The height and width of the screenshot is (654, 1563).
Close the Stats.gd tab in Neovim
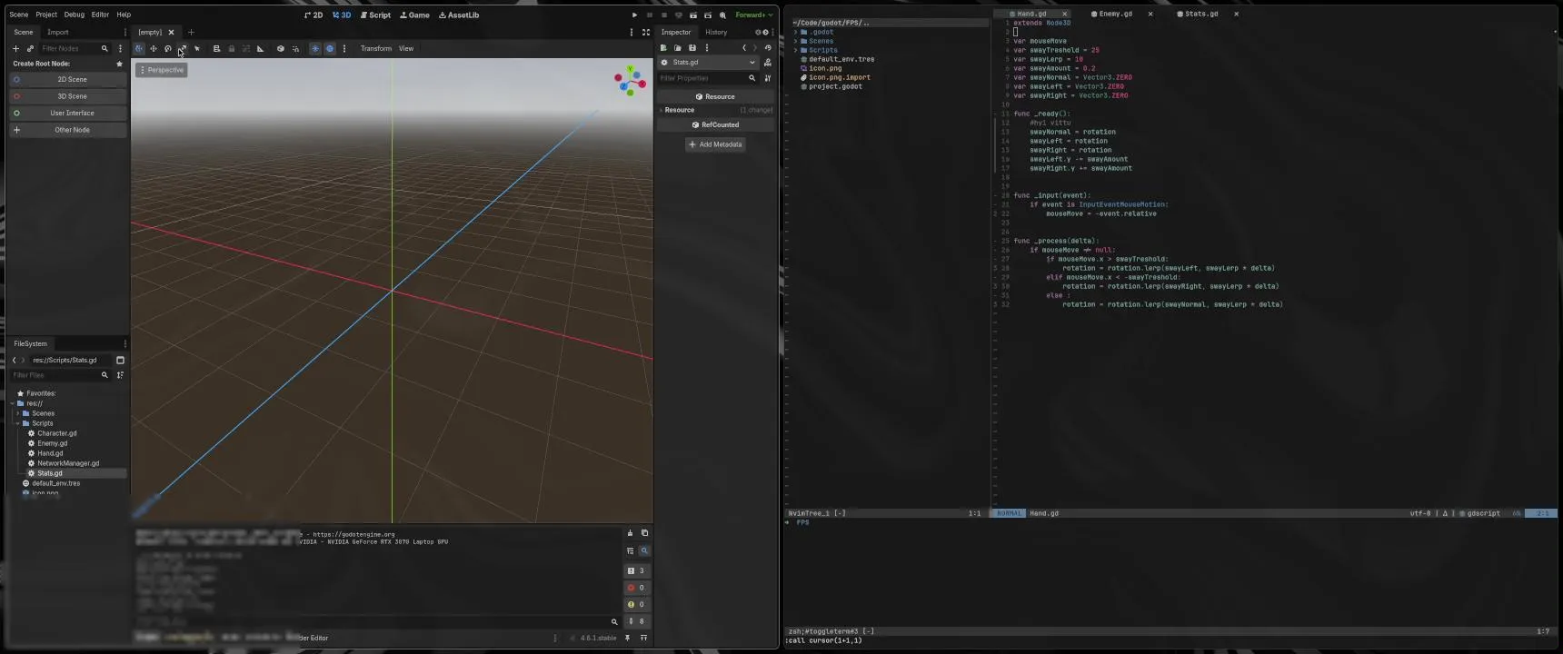(x=1236, y=14)
